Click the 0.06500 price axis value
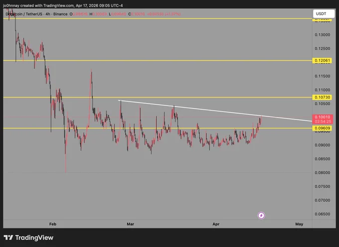The width and height of the screenshot is (339, 247). tap(323, 214)
